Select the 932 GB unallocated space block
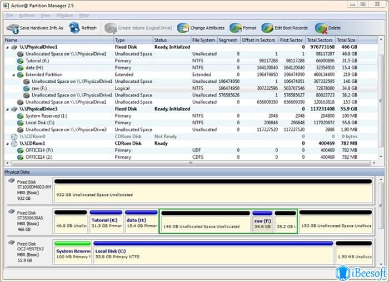This screenshot has height=282, width=389. click(x=213, y=190)
